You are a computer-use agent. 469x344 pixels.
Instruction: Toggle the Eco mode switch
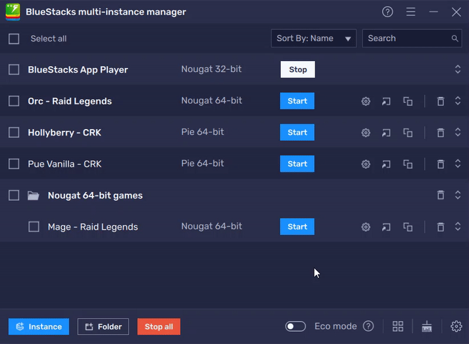[x=295, y=326]
